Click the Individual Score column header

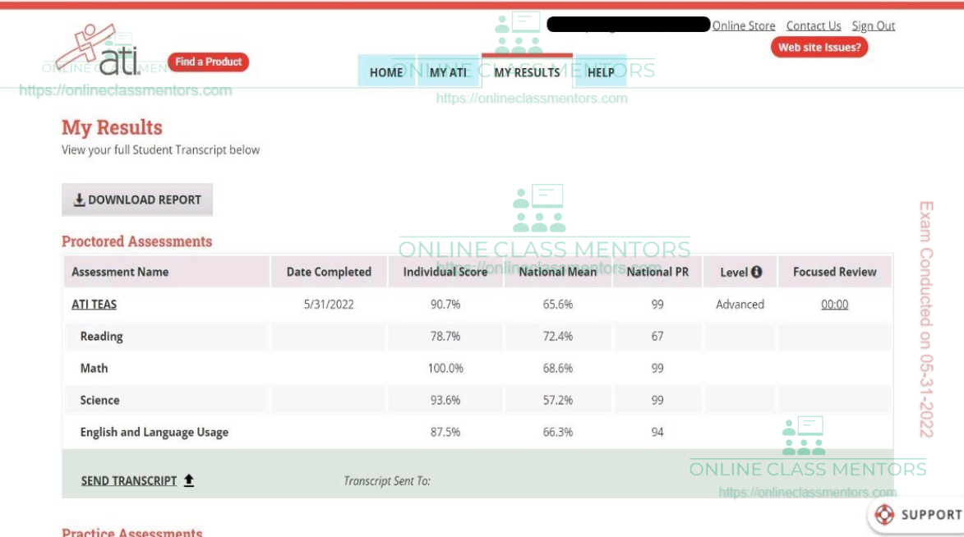tap(445, 272)
